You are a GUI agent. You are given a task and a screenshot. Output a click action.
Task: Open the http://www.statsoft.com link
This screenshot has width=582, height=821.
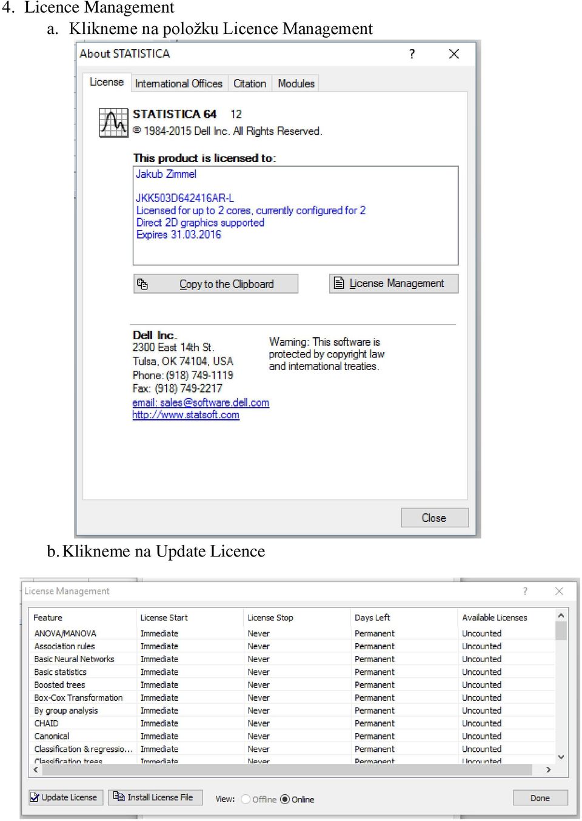[186, 415]
